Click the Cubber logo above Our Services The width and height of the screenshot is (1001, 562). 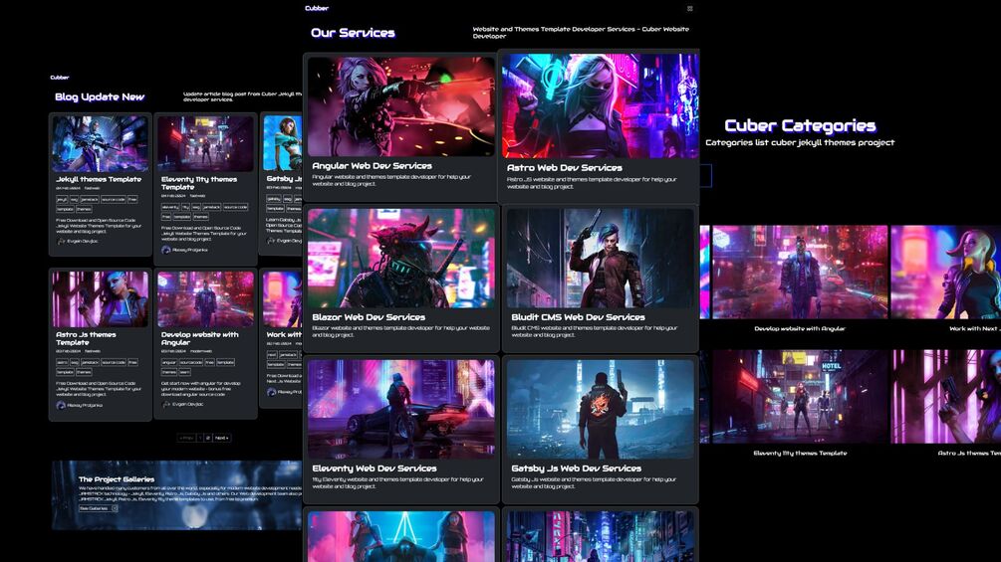point(317,8)
